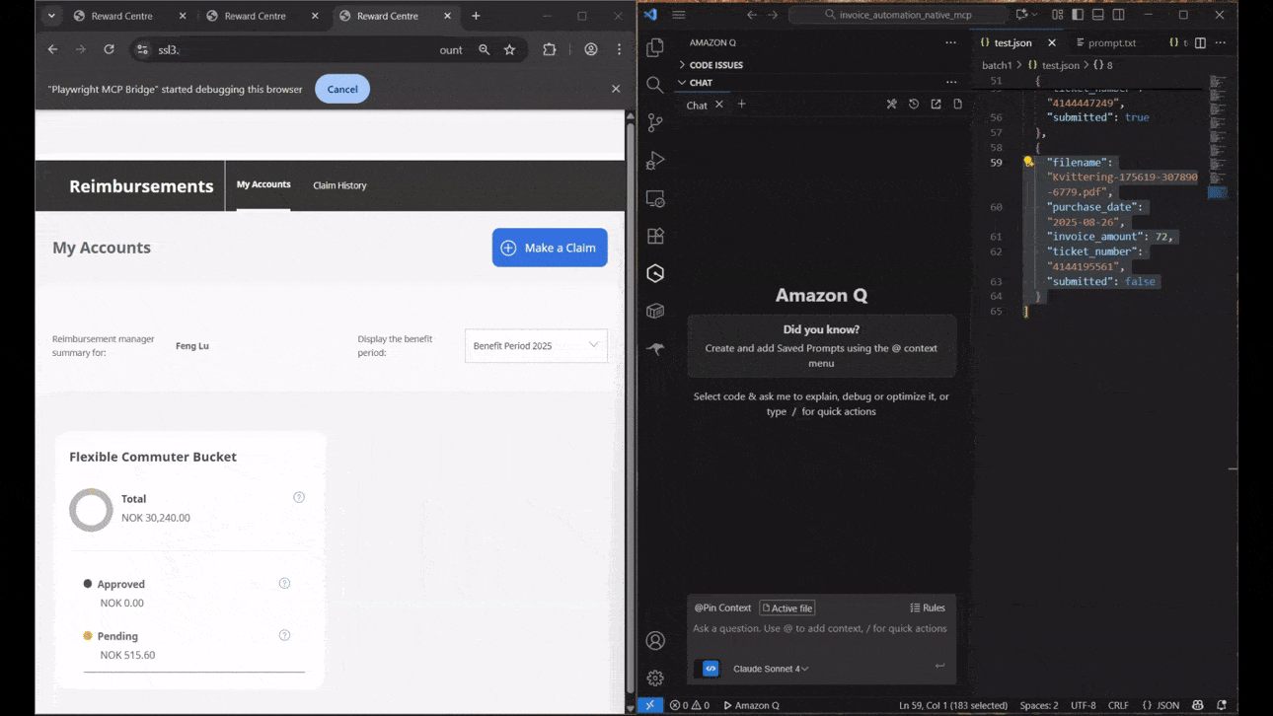Cancel the Playwright MCP Bridge debugging
The image size is (1273, 716).
coord(342,89)
